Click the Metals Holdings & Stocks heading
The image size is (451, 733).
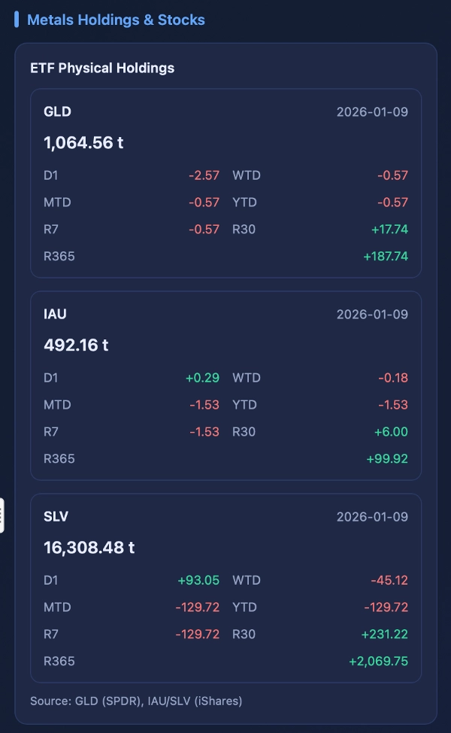[x=116, y=20]
